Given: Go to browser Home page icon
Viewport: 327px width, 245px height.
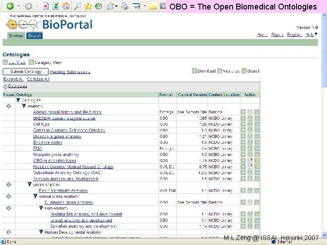Looking at the screenshot, I should point(66,6).
